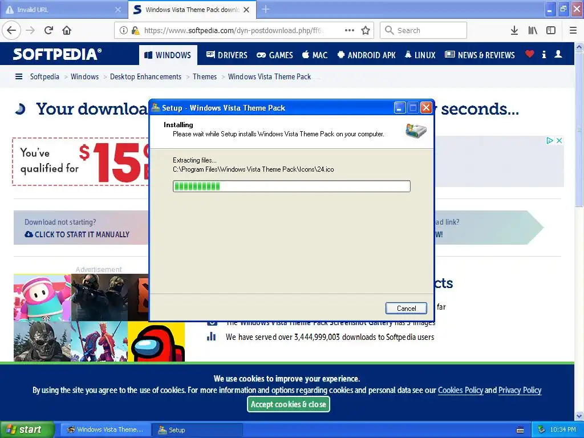Viewport: 584px width, 438px height.
Task: Close the Invalid URL tab
Action: click(x=117, y=10)
